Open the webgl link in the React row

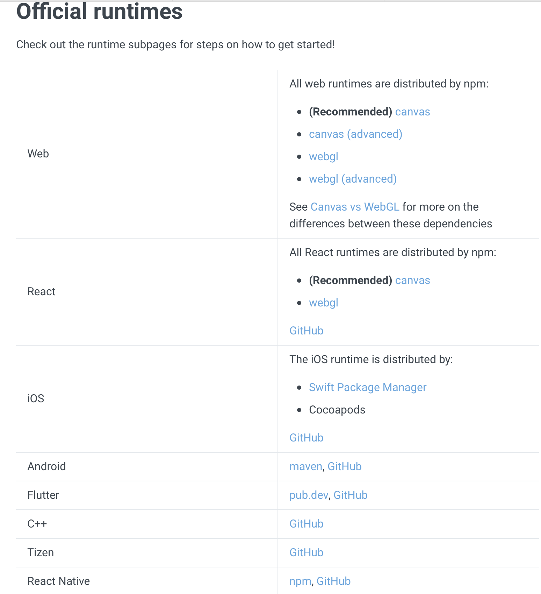click(x=324, y=303)
